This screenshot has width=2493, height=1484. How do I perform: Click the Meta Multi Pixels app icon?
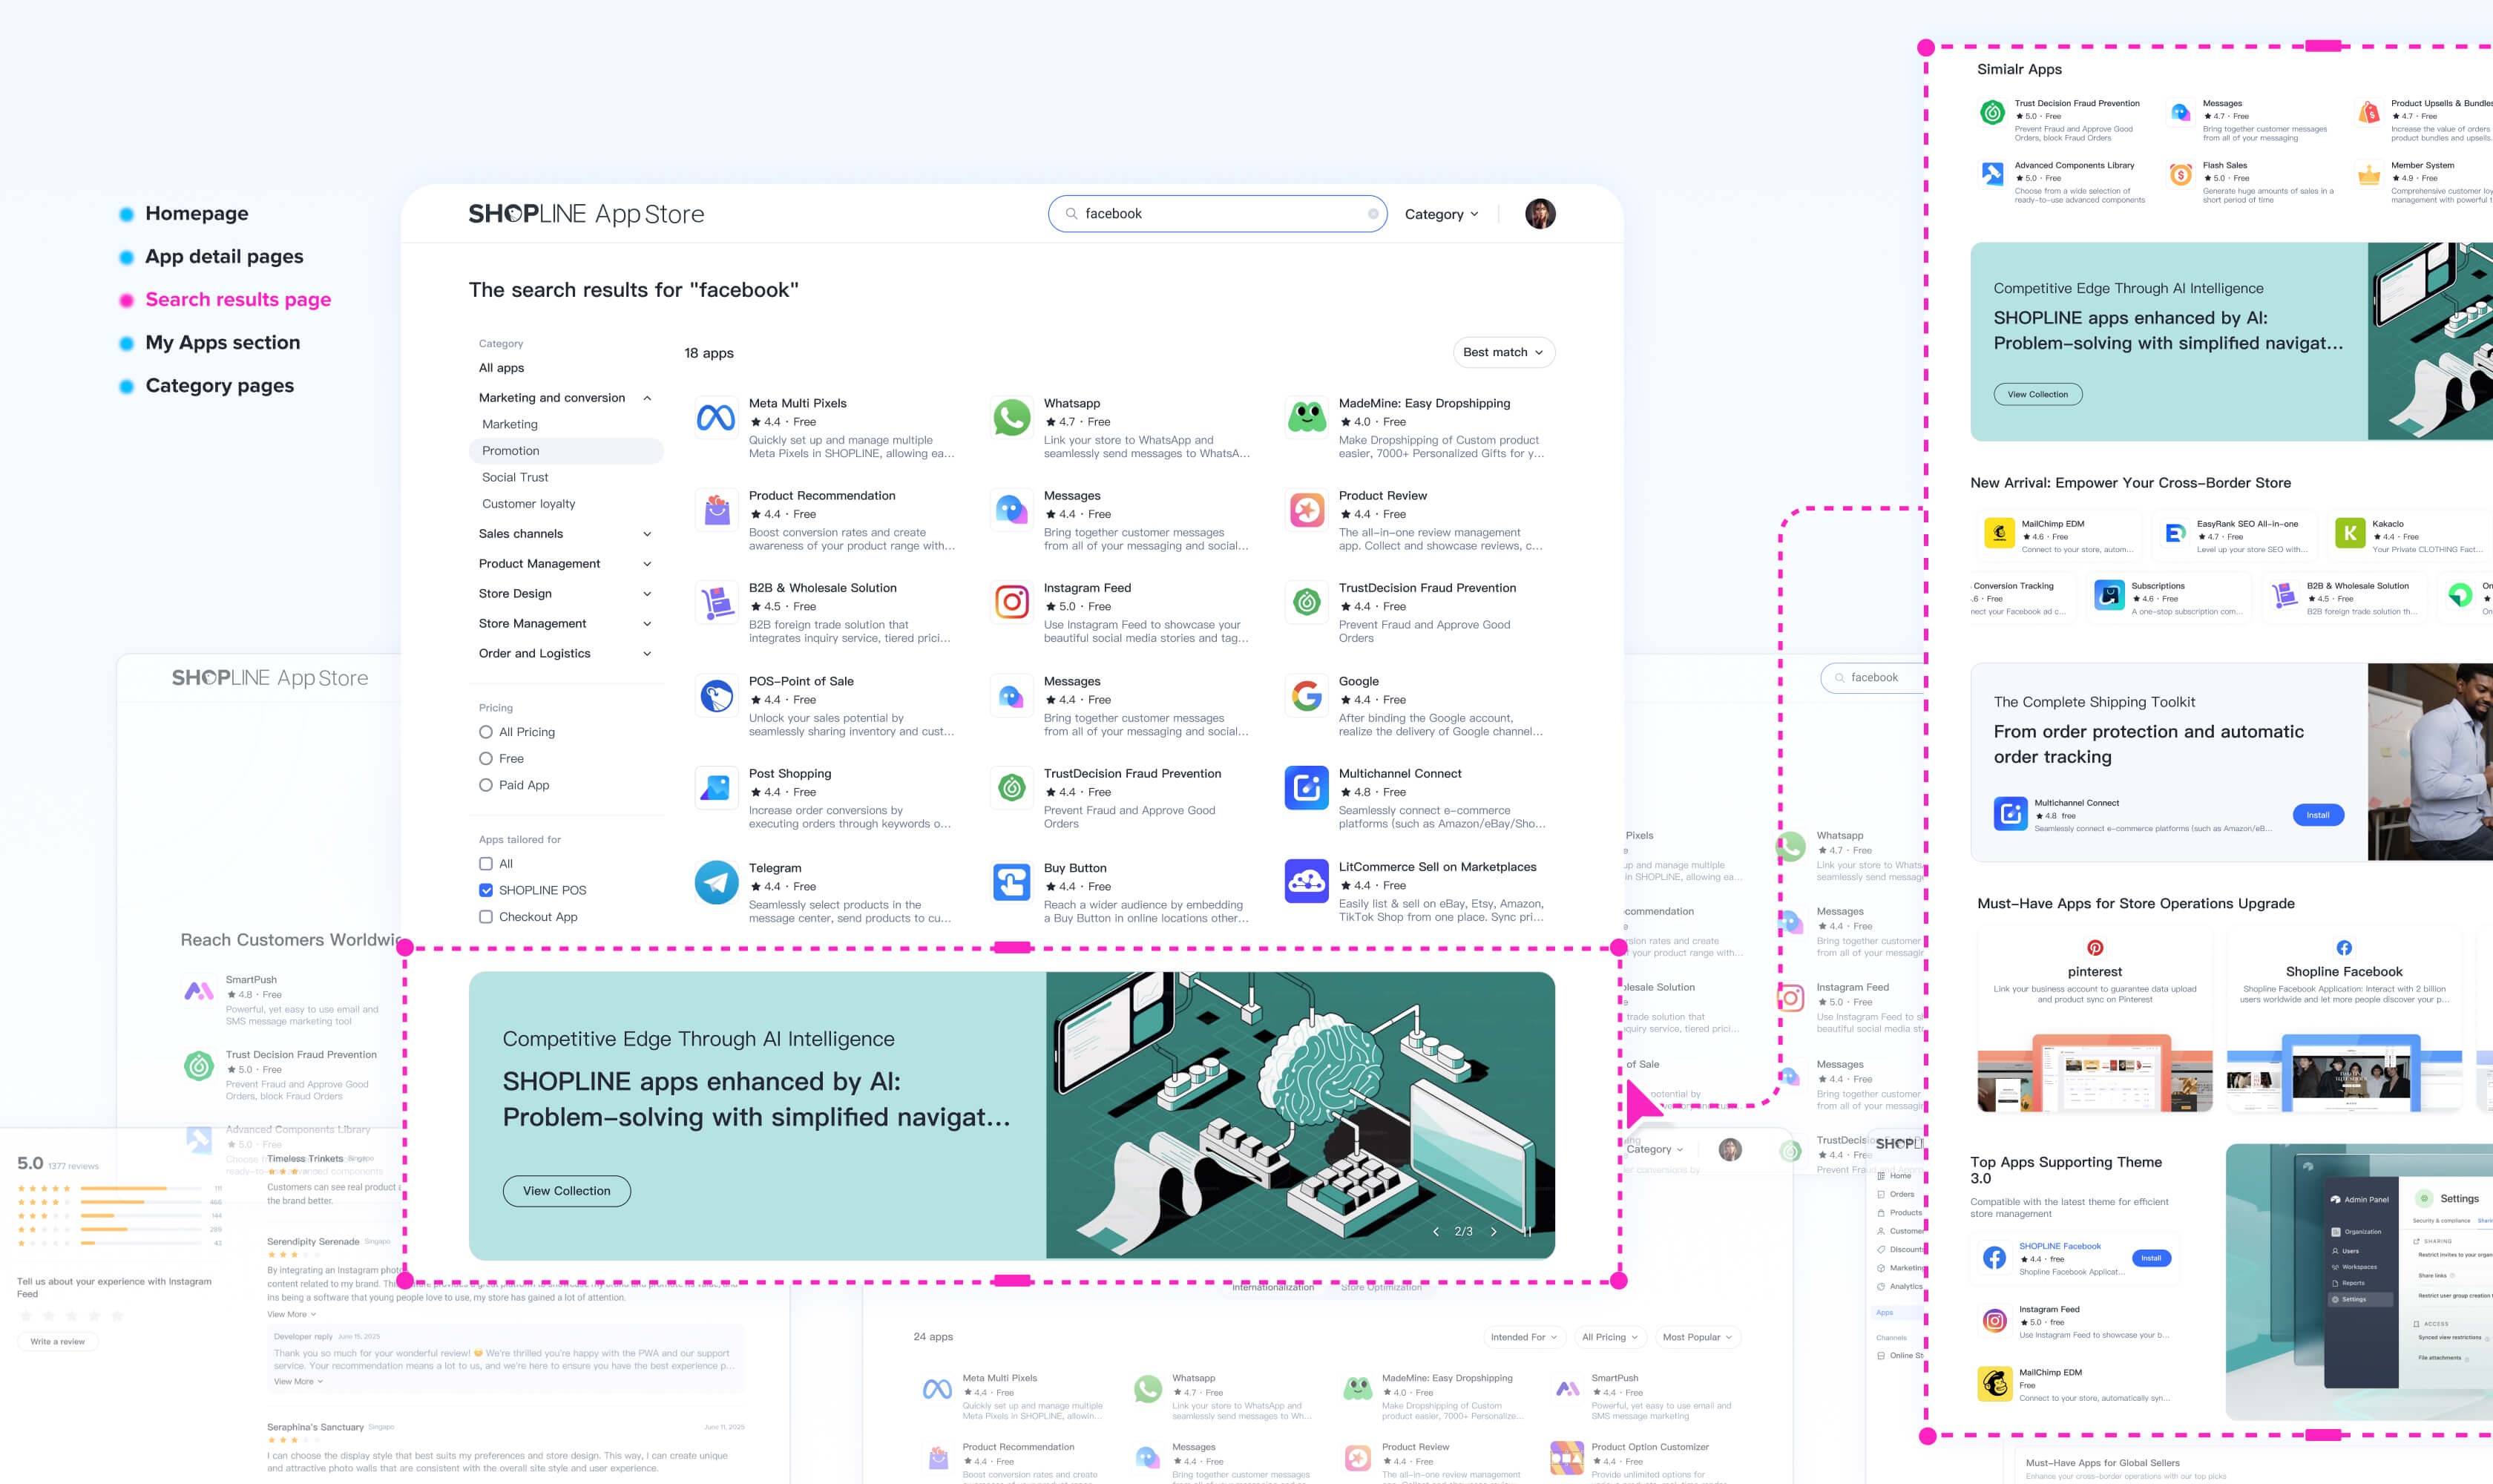click(716, 418)
